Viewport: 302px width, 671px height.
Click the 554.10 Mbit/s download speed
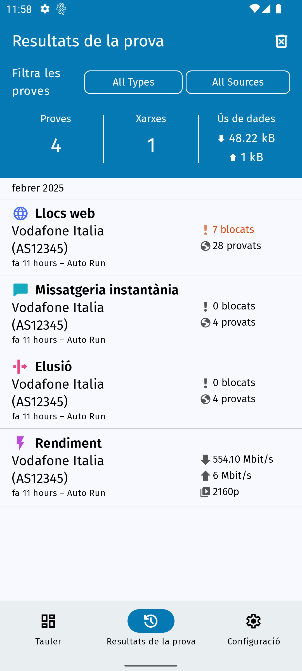(x=243, y=459)
